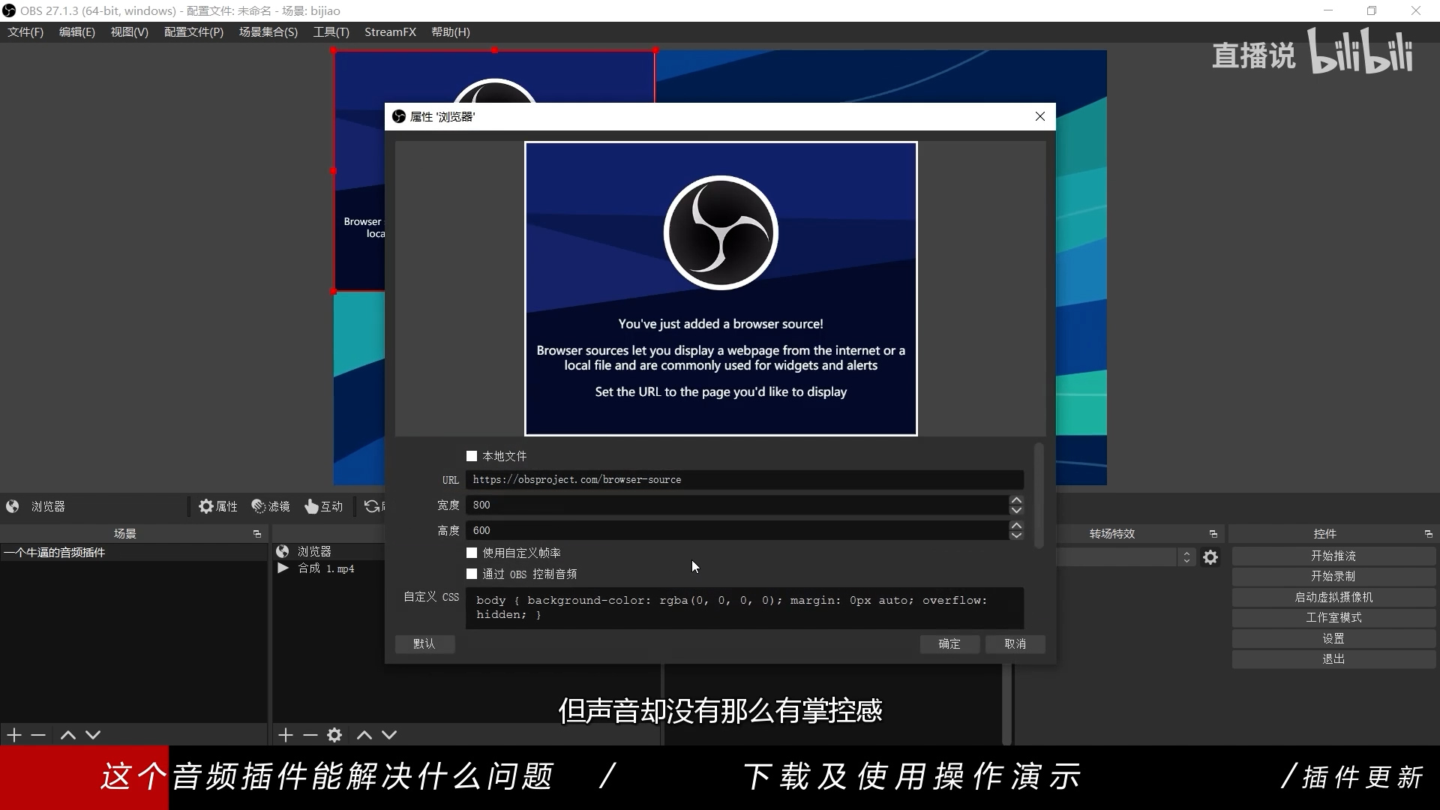Open the 工具(T) menu
Screen dimensions: 1440x810
tap(331, 32)
